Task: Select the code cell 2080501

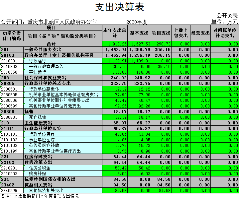Action: pos(12,89)
